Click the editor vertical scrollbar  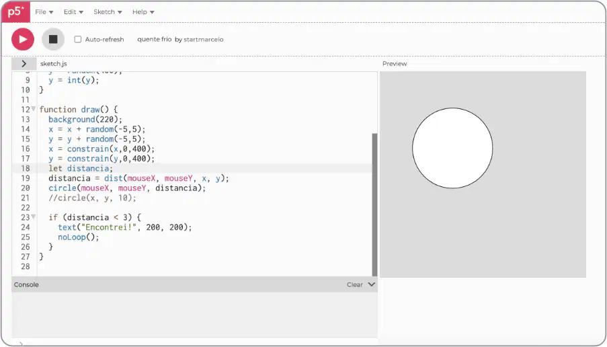[374, 204]
